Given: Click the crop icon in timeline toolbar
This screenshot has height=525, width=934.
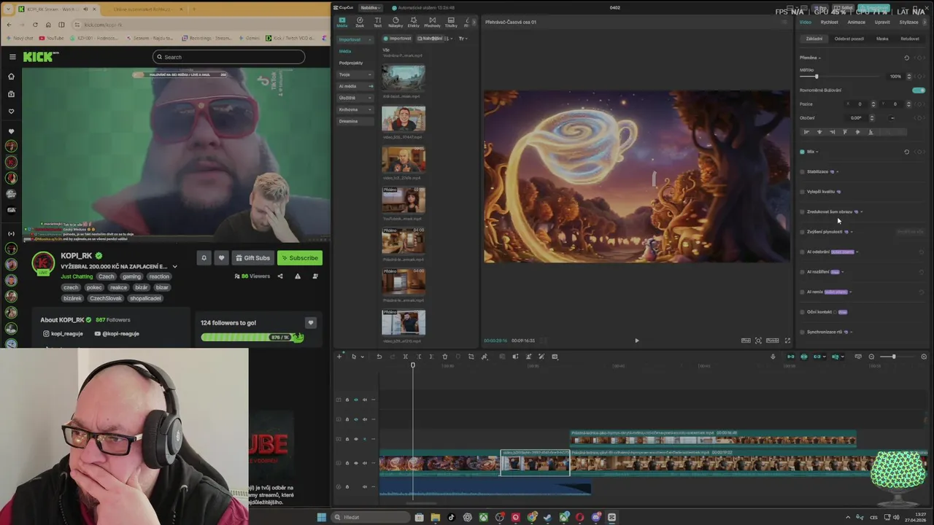Looking at the screenshot, I should [x=471, y=357].
